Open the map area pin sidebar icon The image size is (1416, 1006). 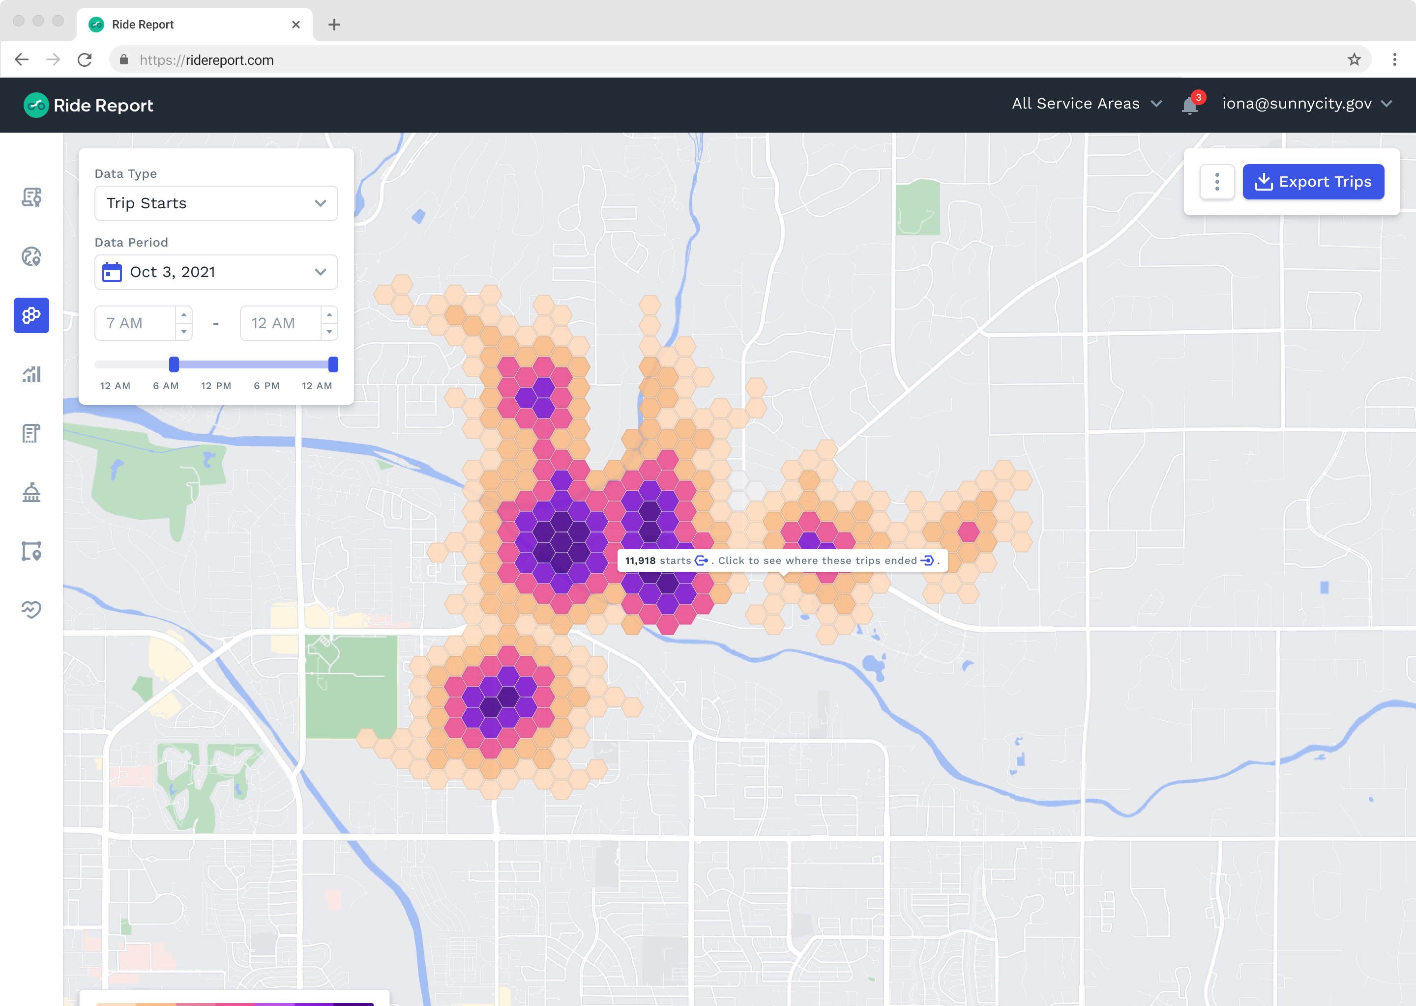click(31, 551)
